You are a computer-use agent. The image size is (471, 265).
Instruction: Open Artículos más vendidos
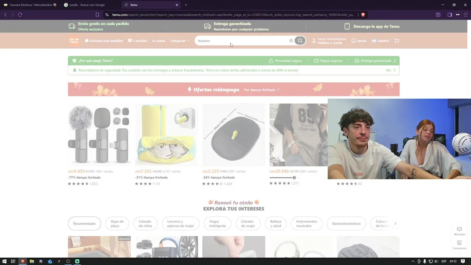pos(104,41)
